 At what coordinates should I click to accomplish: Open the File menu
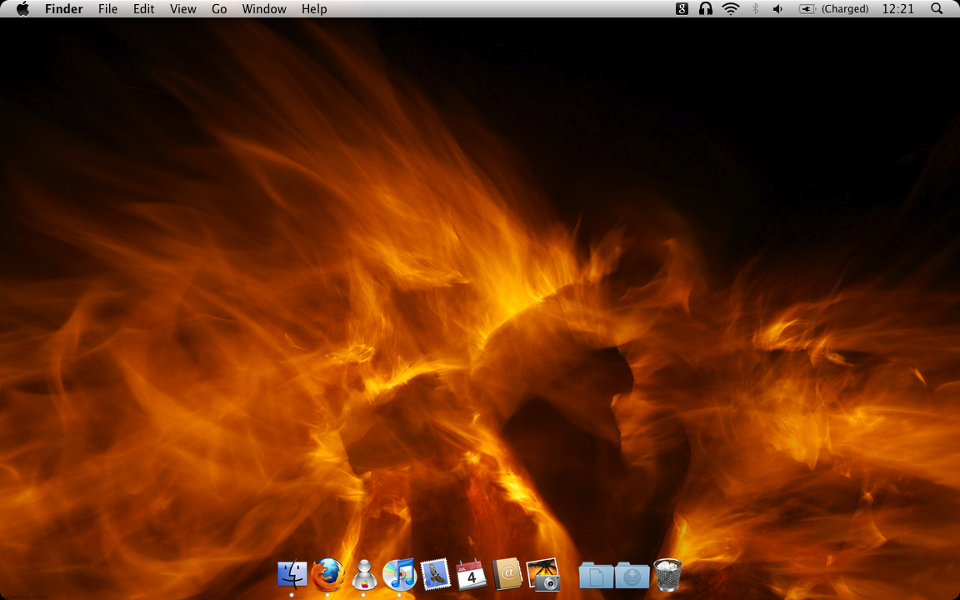tap(107, 8)
